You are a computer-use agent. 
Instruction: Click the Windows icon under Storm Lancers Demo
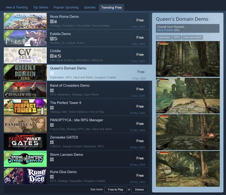pos(52,160)
